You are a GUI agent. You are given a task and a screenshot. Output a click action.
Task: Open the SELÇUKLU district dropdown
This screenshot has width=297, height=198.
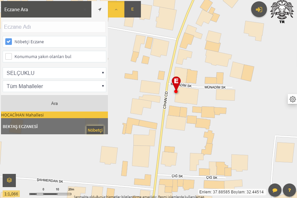click(x=54, y=73)
